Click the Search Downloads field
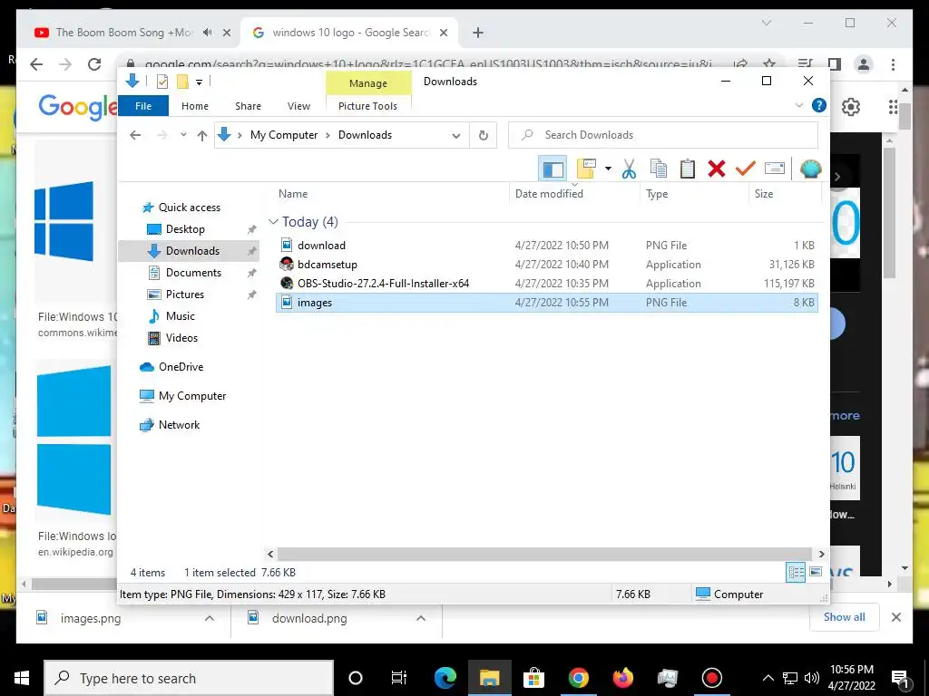 click(x=663, y=135)
